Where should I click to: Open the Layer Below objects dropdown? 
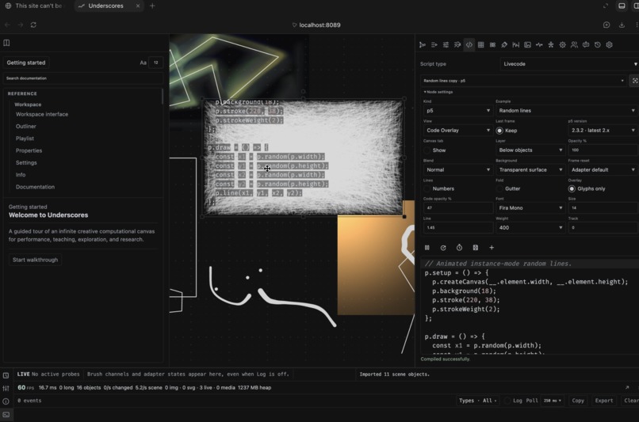pyautogui.click(x=530, y=150)
